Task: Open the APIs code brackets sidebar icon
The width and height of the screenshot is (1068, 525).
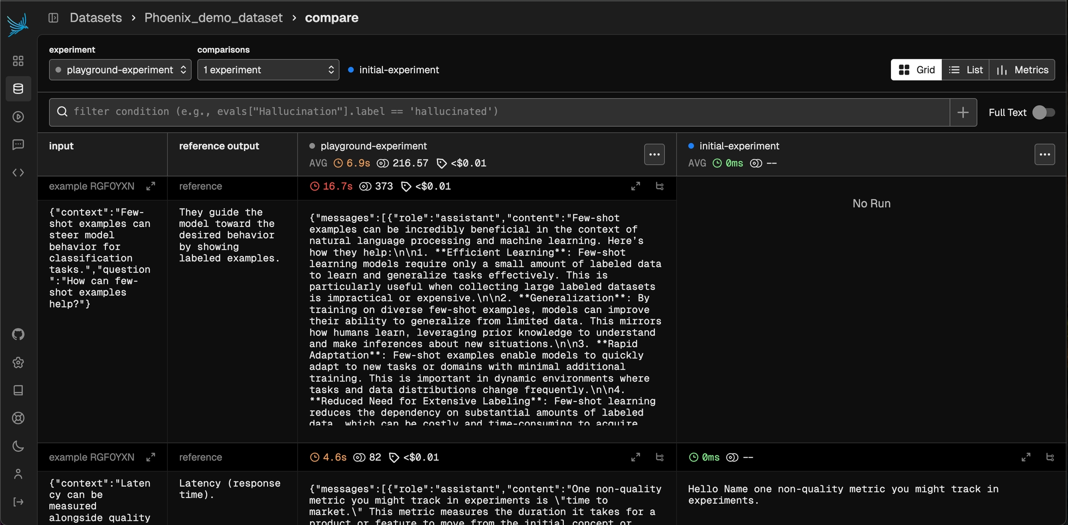Action: point(18,173)
